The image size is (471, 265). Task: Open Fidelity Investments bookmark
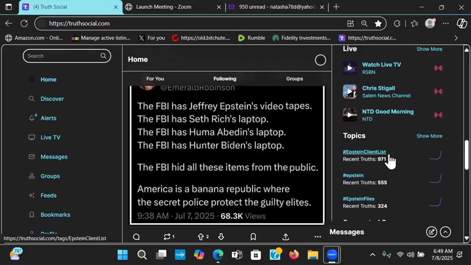tap(301, 38)
